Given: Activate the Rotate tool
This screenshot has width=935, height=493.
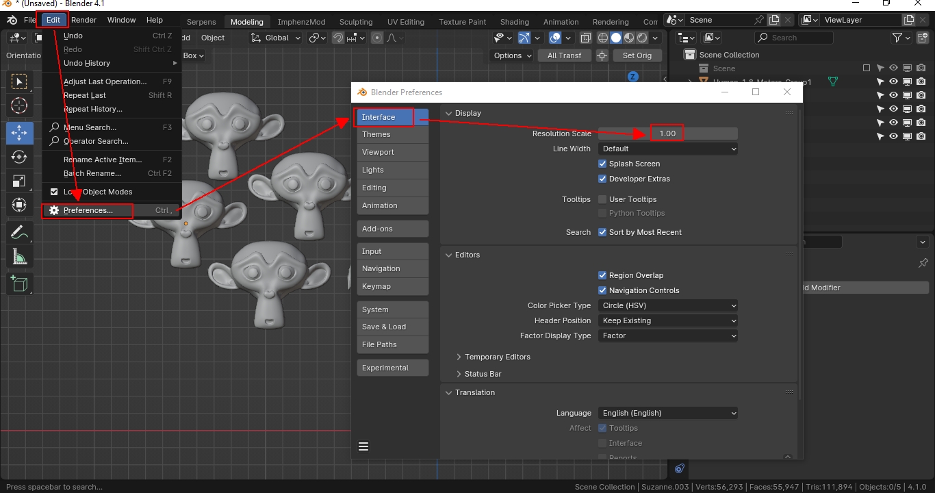Looking at the screenshot, I should (19, 157).
